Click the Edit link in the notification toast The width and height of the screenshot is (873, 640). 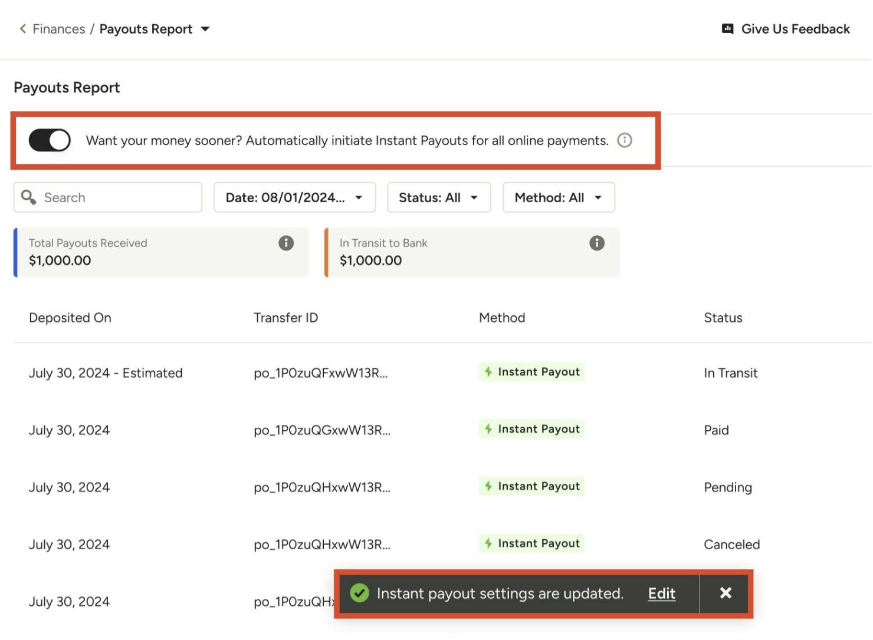661,593
